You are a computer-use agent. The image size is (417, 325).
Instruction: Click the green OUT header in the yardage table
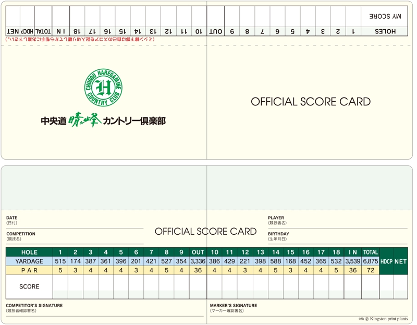[x=198, y=252]
